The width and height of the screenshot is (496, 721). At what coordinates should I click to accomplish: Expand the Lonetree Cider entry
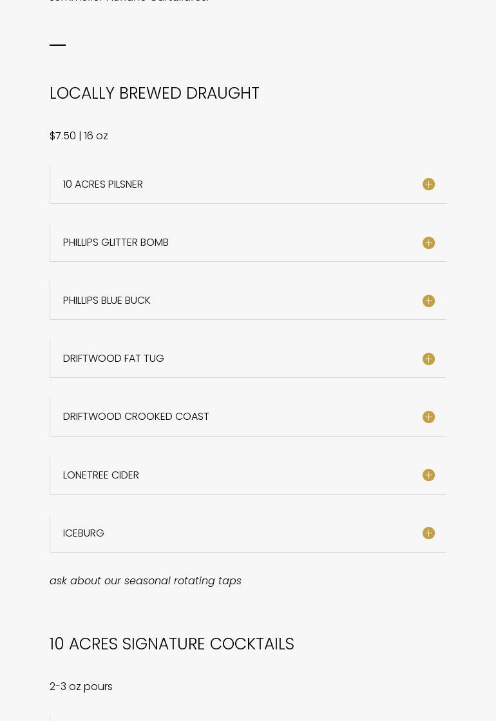click(x=101, y=475)
